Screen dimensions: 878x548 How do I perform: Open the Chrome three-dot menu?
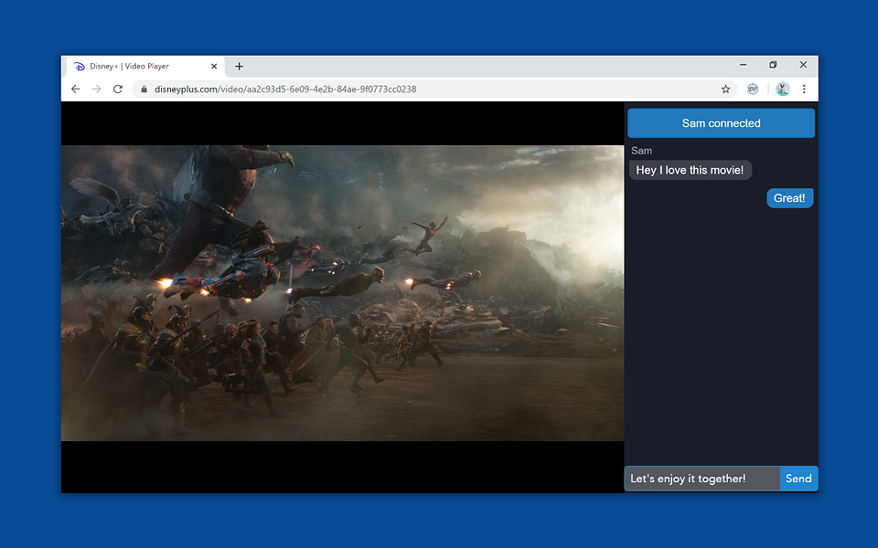pos(804,90)
